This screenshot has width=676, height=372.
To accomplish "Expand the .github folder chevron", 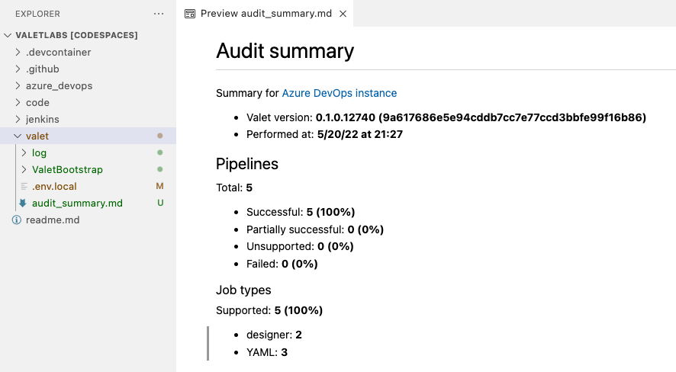I will (x=18, y=69).
